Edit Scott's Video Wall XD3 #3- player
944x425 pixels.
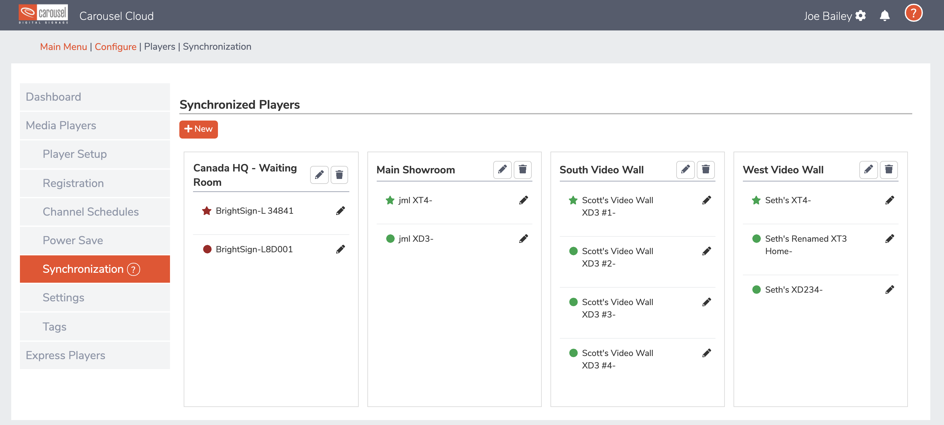pos(706,302)
